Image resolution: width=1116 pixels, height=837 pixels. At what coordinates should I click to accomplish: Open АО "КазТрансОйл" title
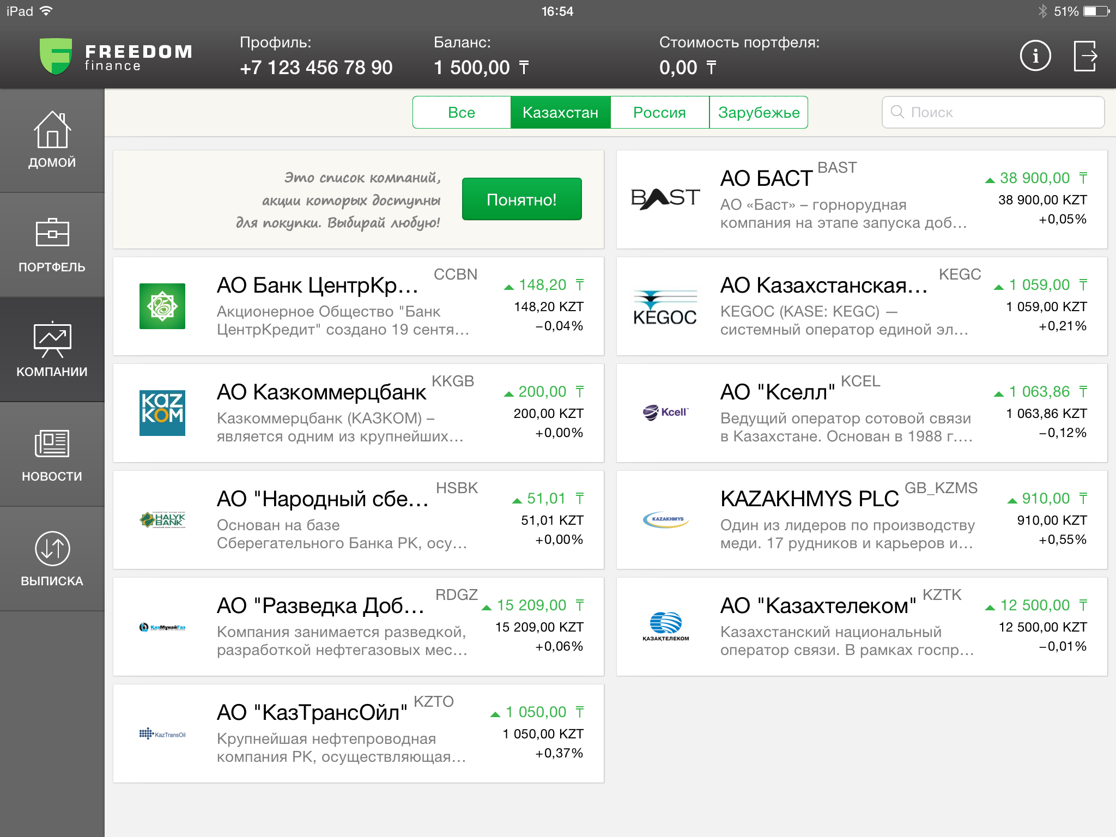[312, 713]
